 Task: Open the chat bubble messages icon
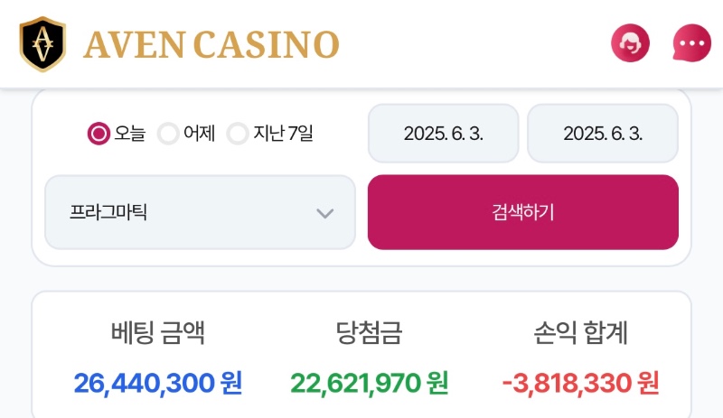(x=691, y=42)
